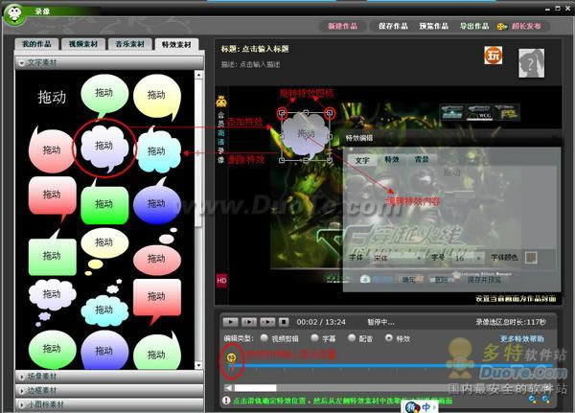Click the user avatar thumbnail
The image size is (575, 413).
coord(532,63)
